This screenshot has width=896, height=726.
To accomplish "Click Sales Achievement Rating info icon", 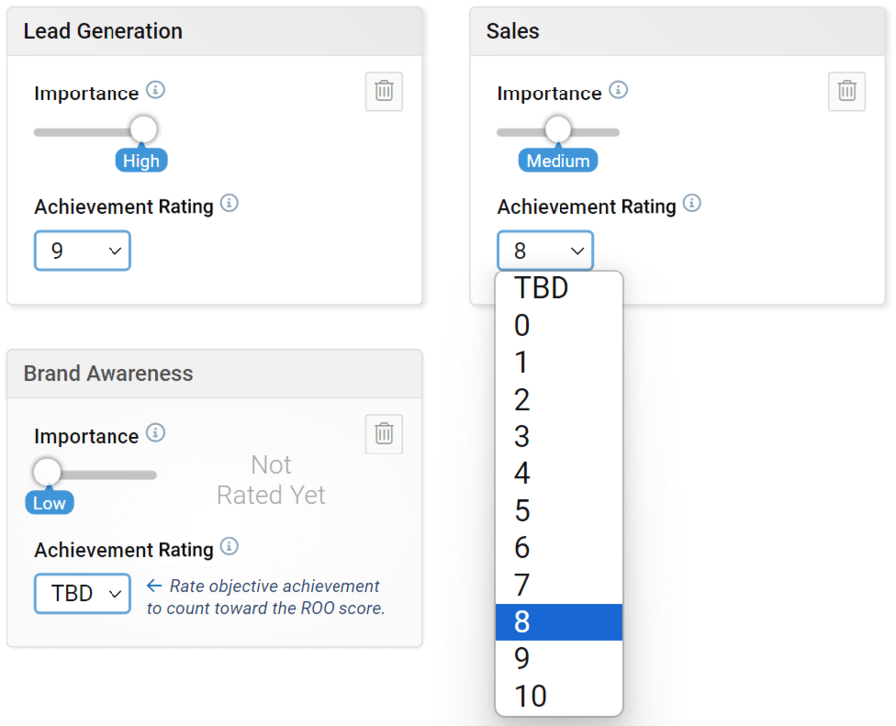I will (x=692, y=204).
